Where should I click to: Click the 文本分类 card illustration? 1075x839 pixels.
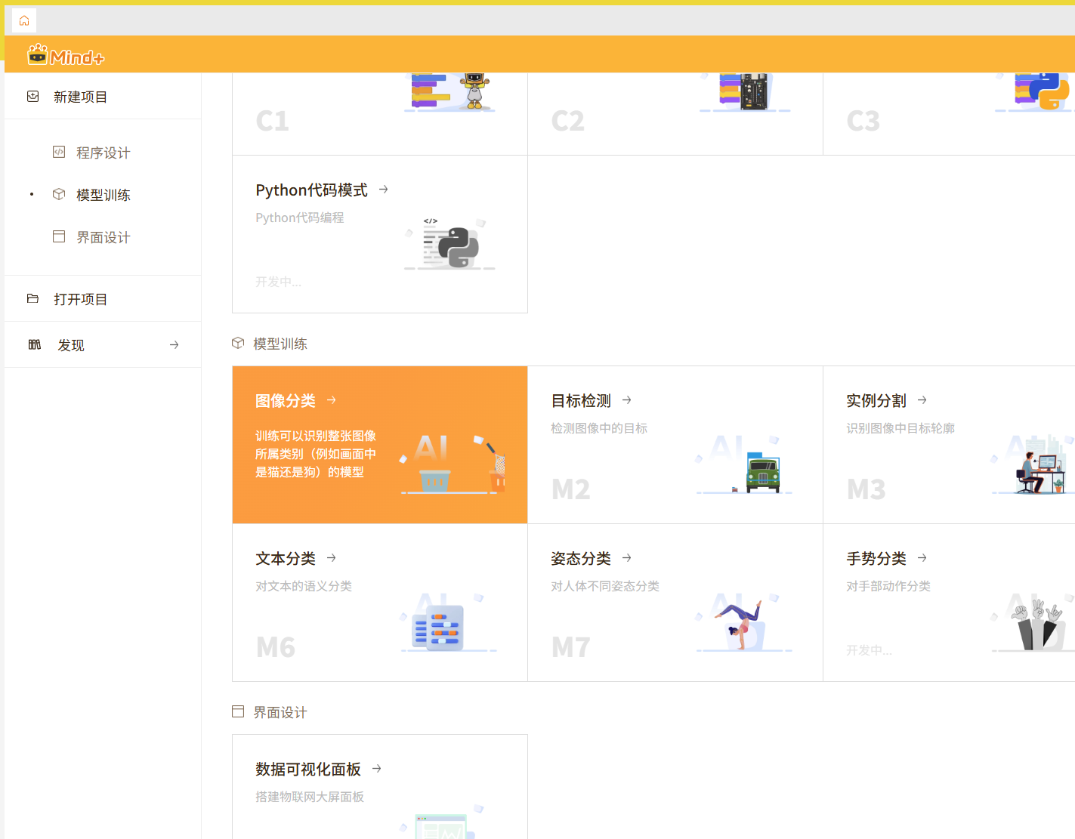point(438,627)
